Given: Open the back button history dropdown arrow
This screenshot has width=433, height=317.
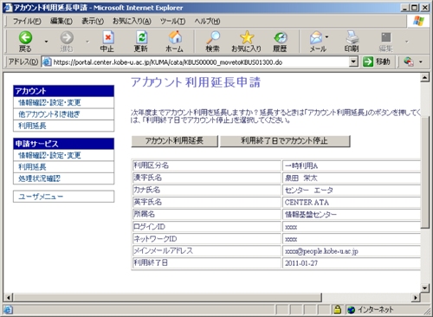Looking at the screenshot, I should (46, 42).
